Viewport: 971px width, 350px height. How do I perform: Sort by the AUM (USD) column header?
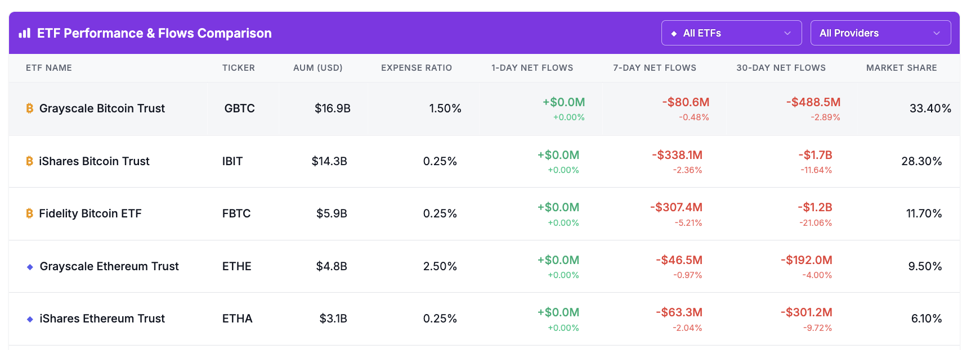pyautogui.click(x=317, y=68)
